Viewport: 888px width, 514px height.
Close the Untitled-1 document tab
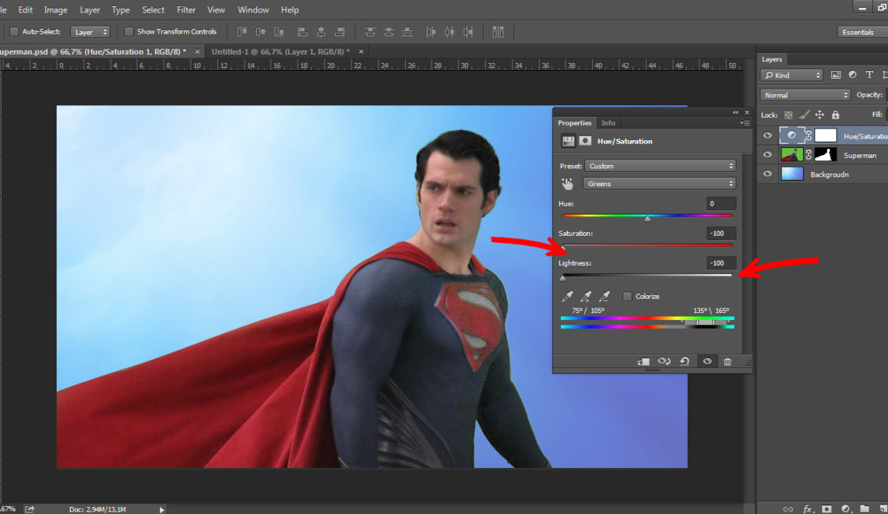361,51
